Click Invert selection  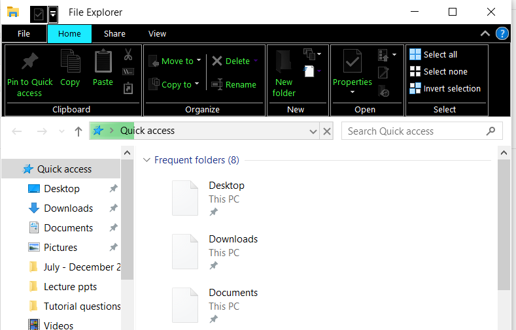click(445, 88)
